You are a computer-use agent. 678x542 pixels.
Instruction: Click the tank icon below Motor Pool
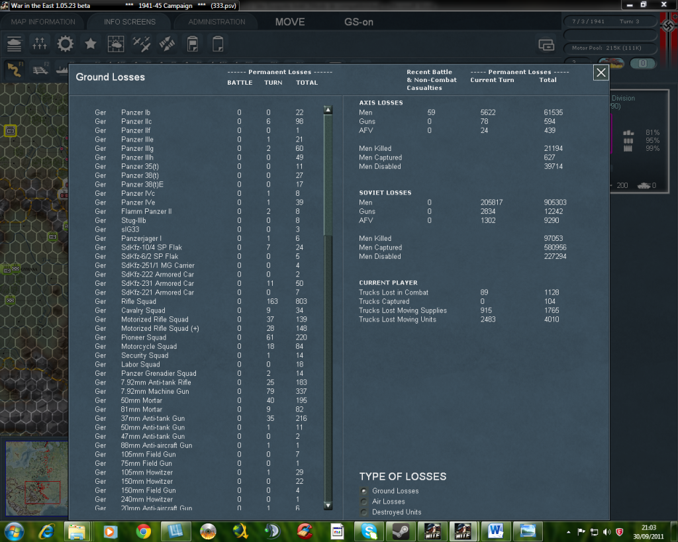coord(610,64)
